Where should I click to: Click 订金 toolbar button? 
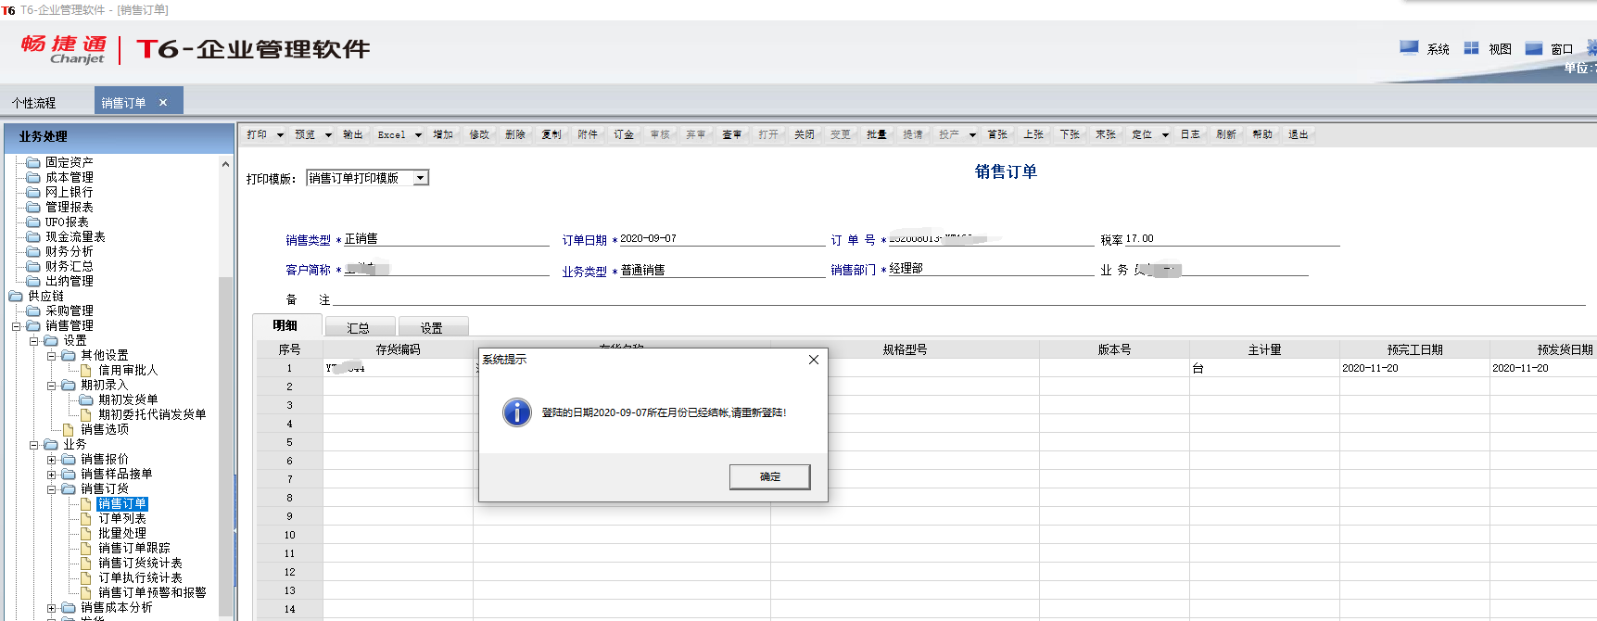pos(624,134)
